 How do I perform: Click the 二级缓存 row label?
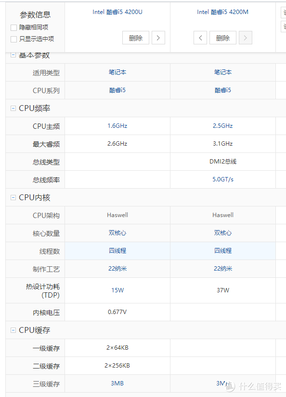[46, 366]
